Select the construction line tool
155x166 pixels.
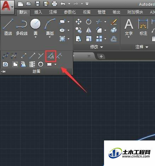[x=24, y=56]
